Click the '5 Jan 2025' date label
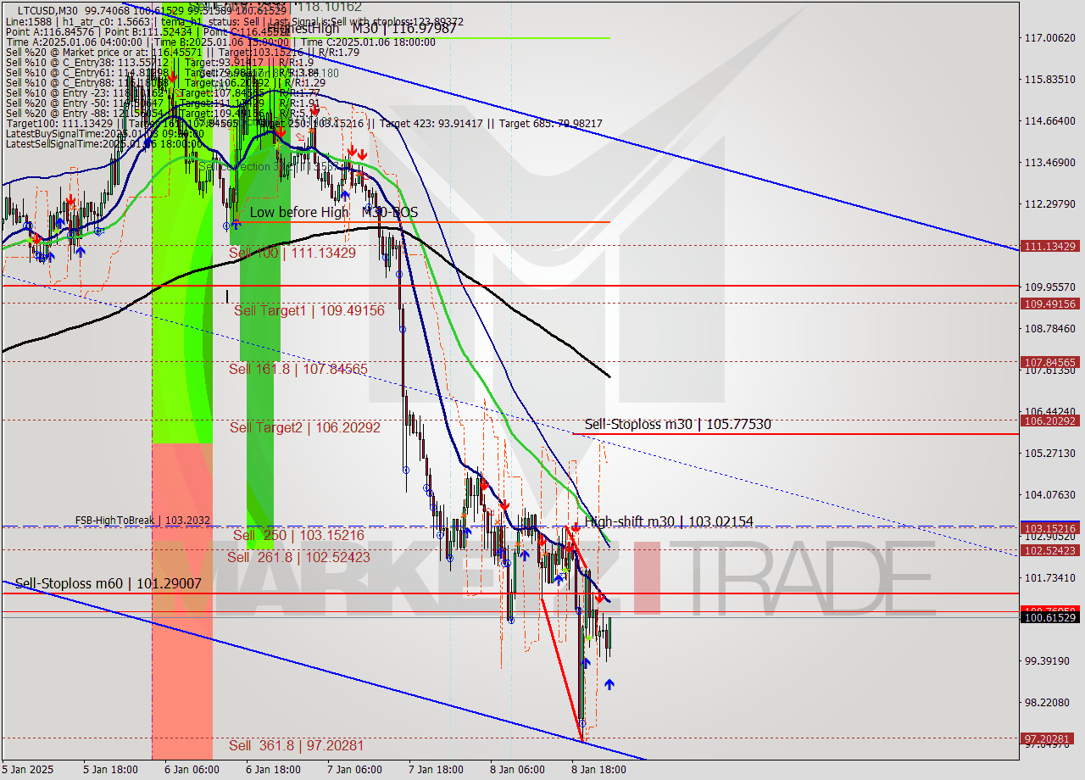 point(30,770)
